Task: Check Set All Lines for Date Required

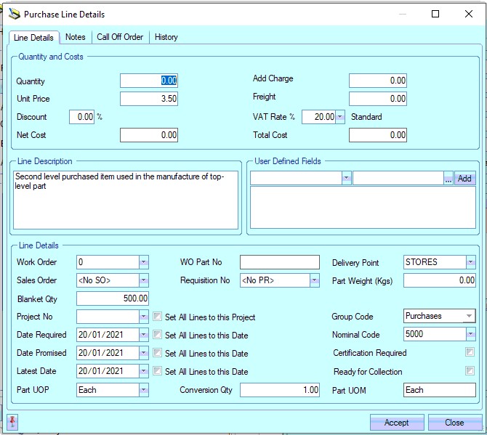Action: point(158,335)
